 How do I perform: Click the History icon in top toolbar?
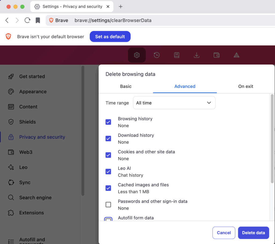click(x=157, y=55)
